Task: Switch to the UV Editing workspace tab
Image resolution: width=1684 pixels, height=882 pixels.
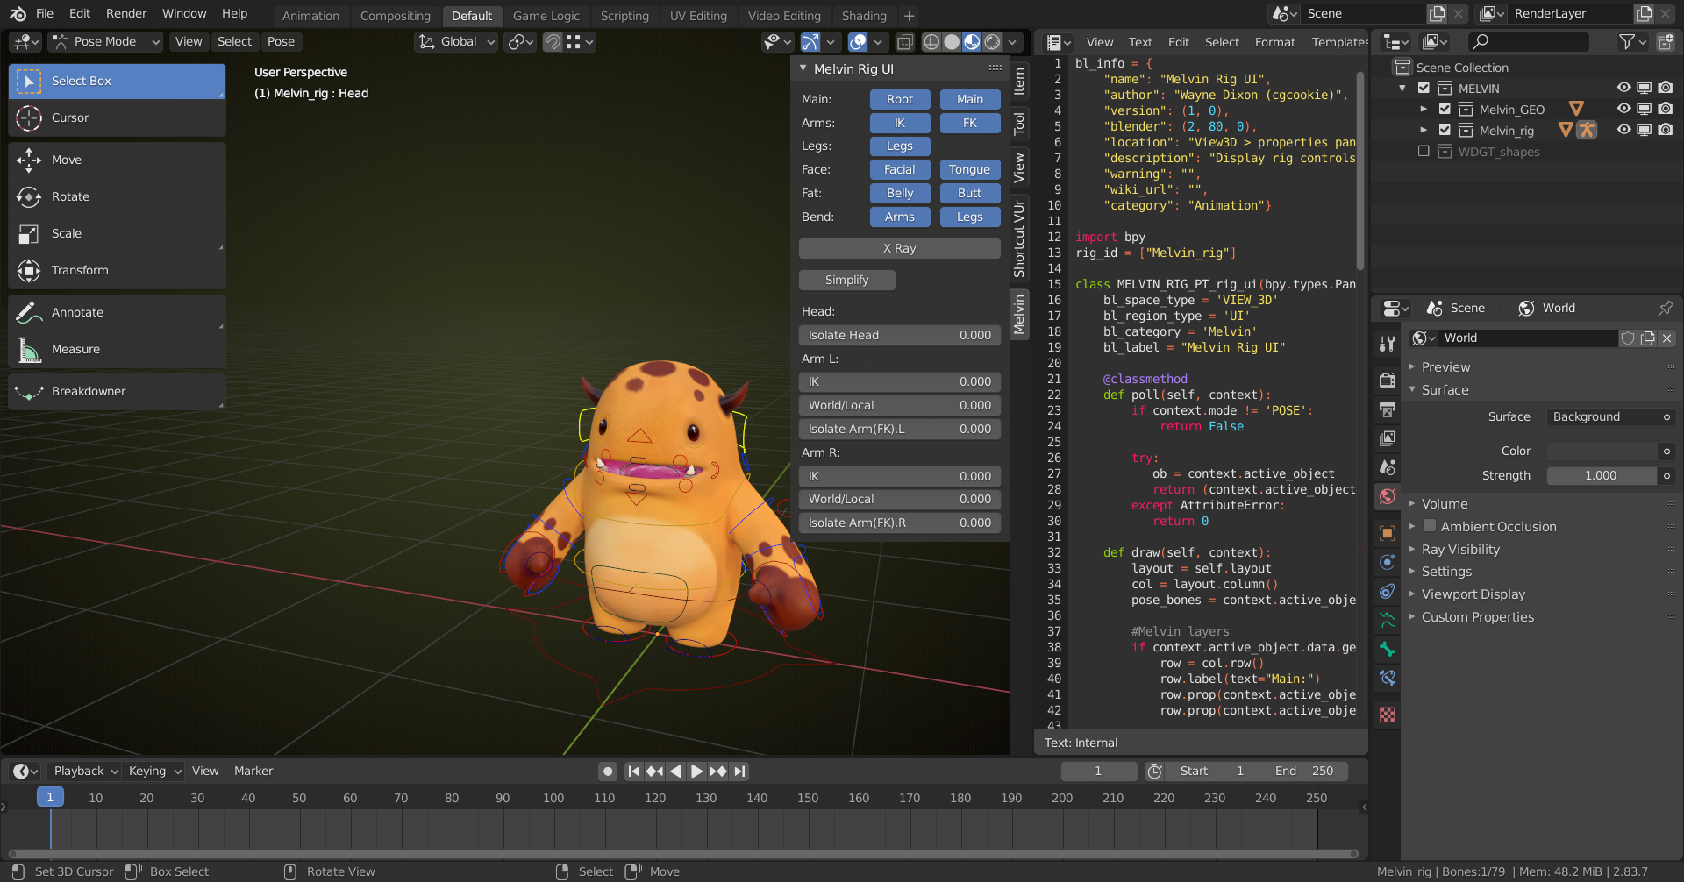Action: 697,16
